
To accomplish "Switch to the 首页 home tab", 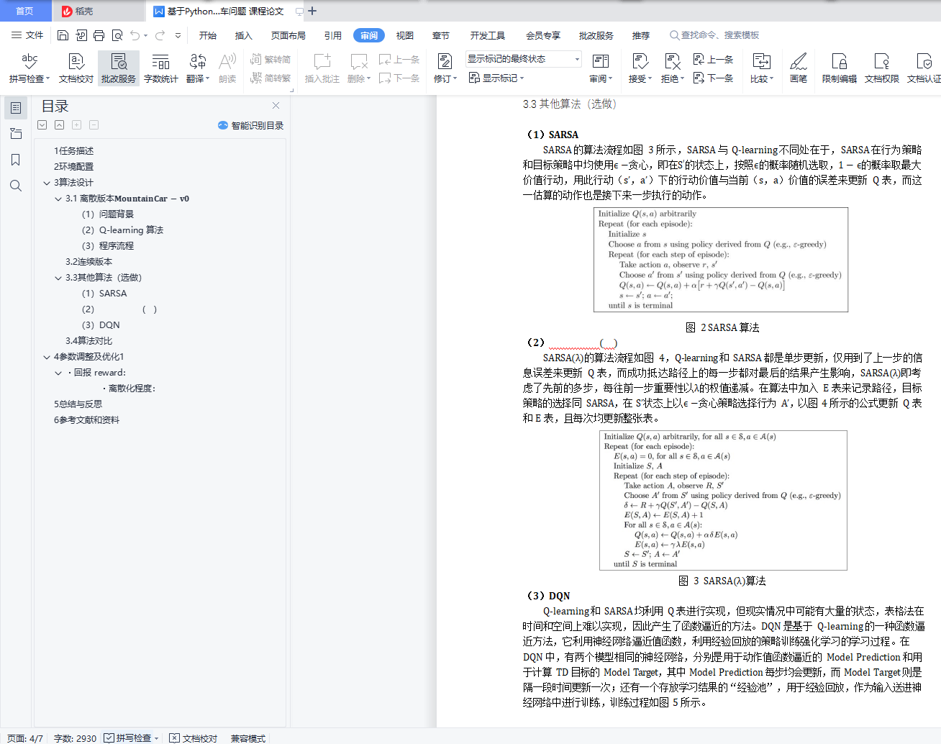I will (25, 11).
